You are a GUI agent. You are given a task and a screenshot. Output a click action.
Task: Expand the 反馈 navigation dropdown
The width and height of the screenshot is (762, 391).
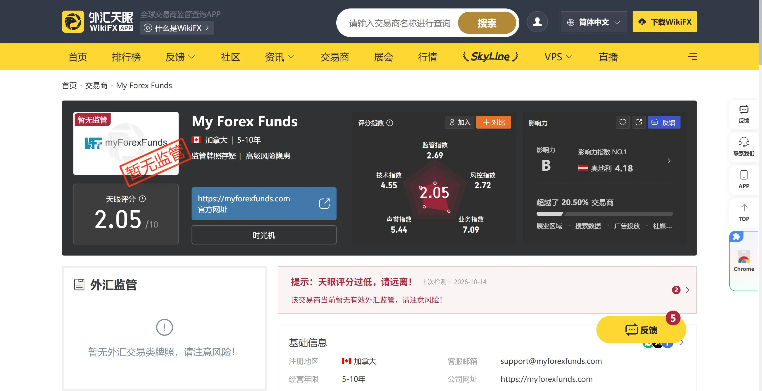pos(180,57)
